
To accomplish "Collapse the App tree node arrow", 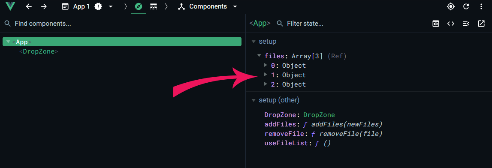I will click(8, 42).
